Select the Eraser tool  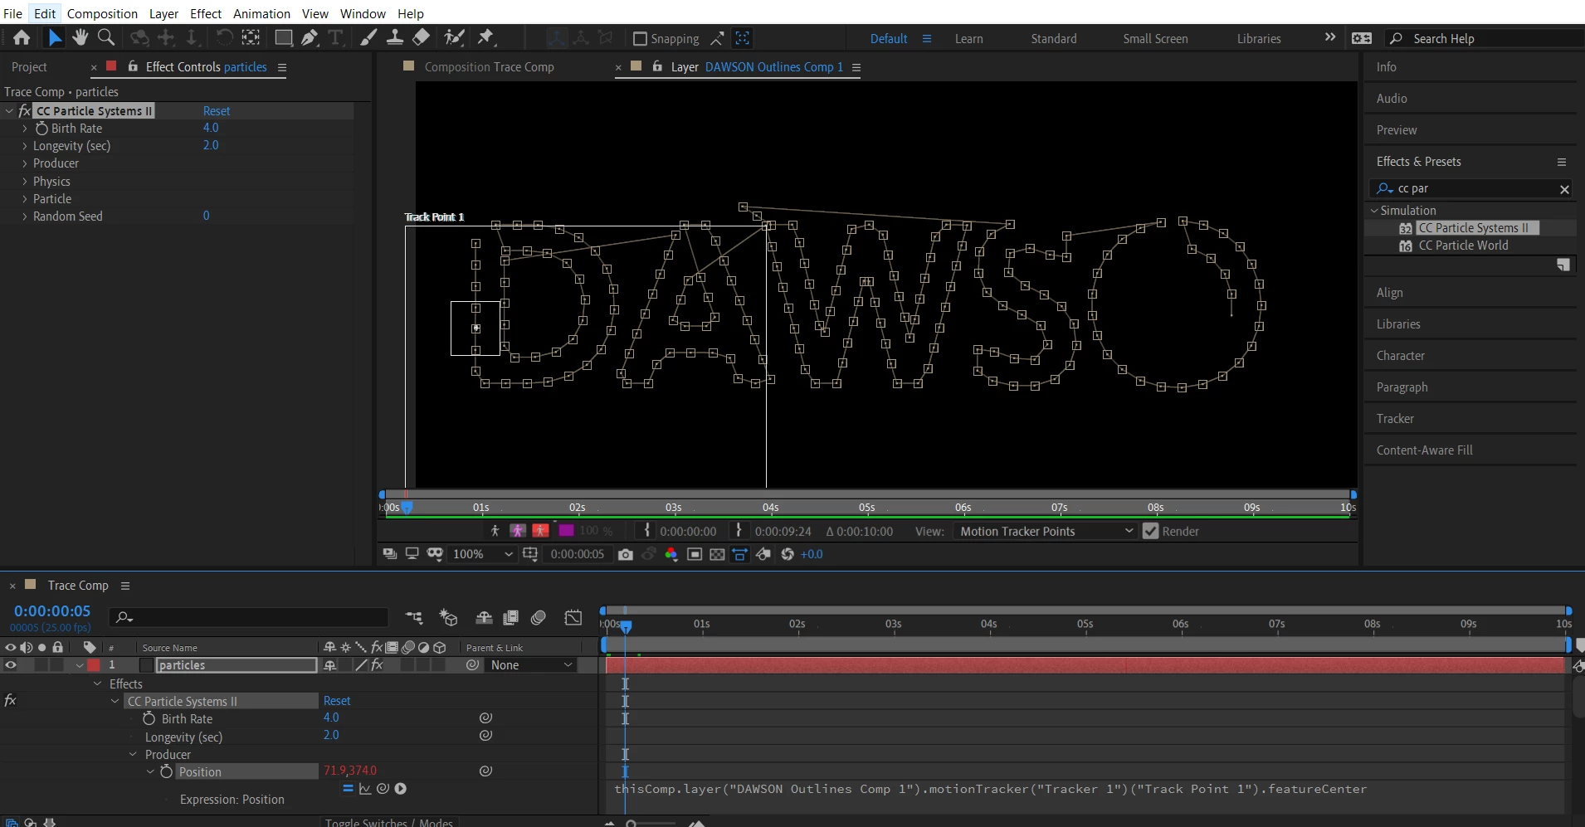tap(421, 37)
